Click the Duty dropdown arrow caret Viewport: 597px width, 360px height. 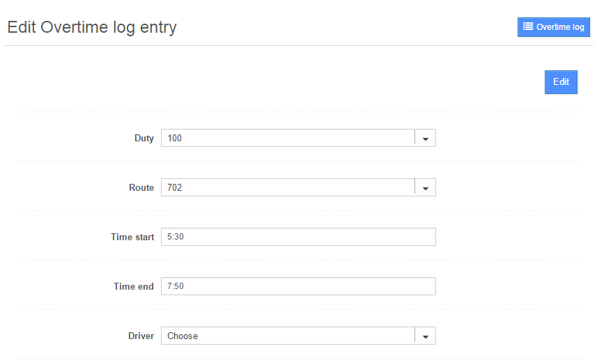425,139
